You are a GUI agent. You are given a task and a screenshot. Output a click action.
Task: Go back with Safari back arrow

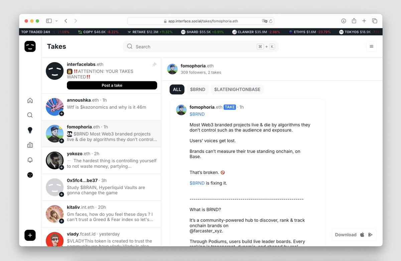[x=66, y=21]
